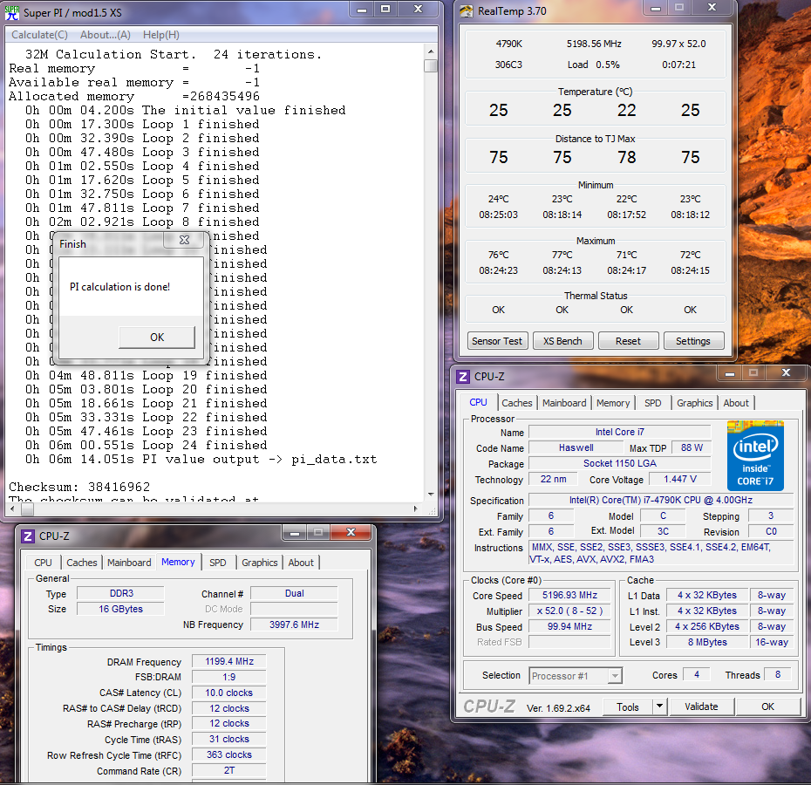This screenshot has height=785, width=811.
Task: Click Super PI horizontal scrollbar right arrow
Action: [x=416, y=509]
